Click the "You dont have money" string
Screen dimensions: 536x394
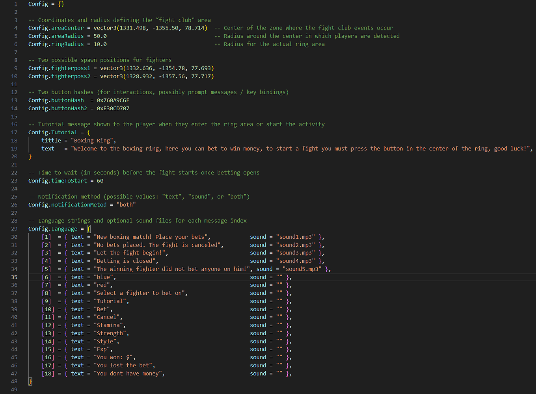(129, 374)
